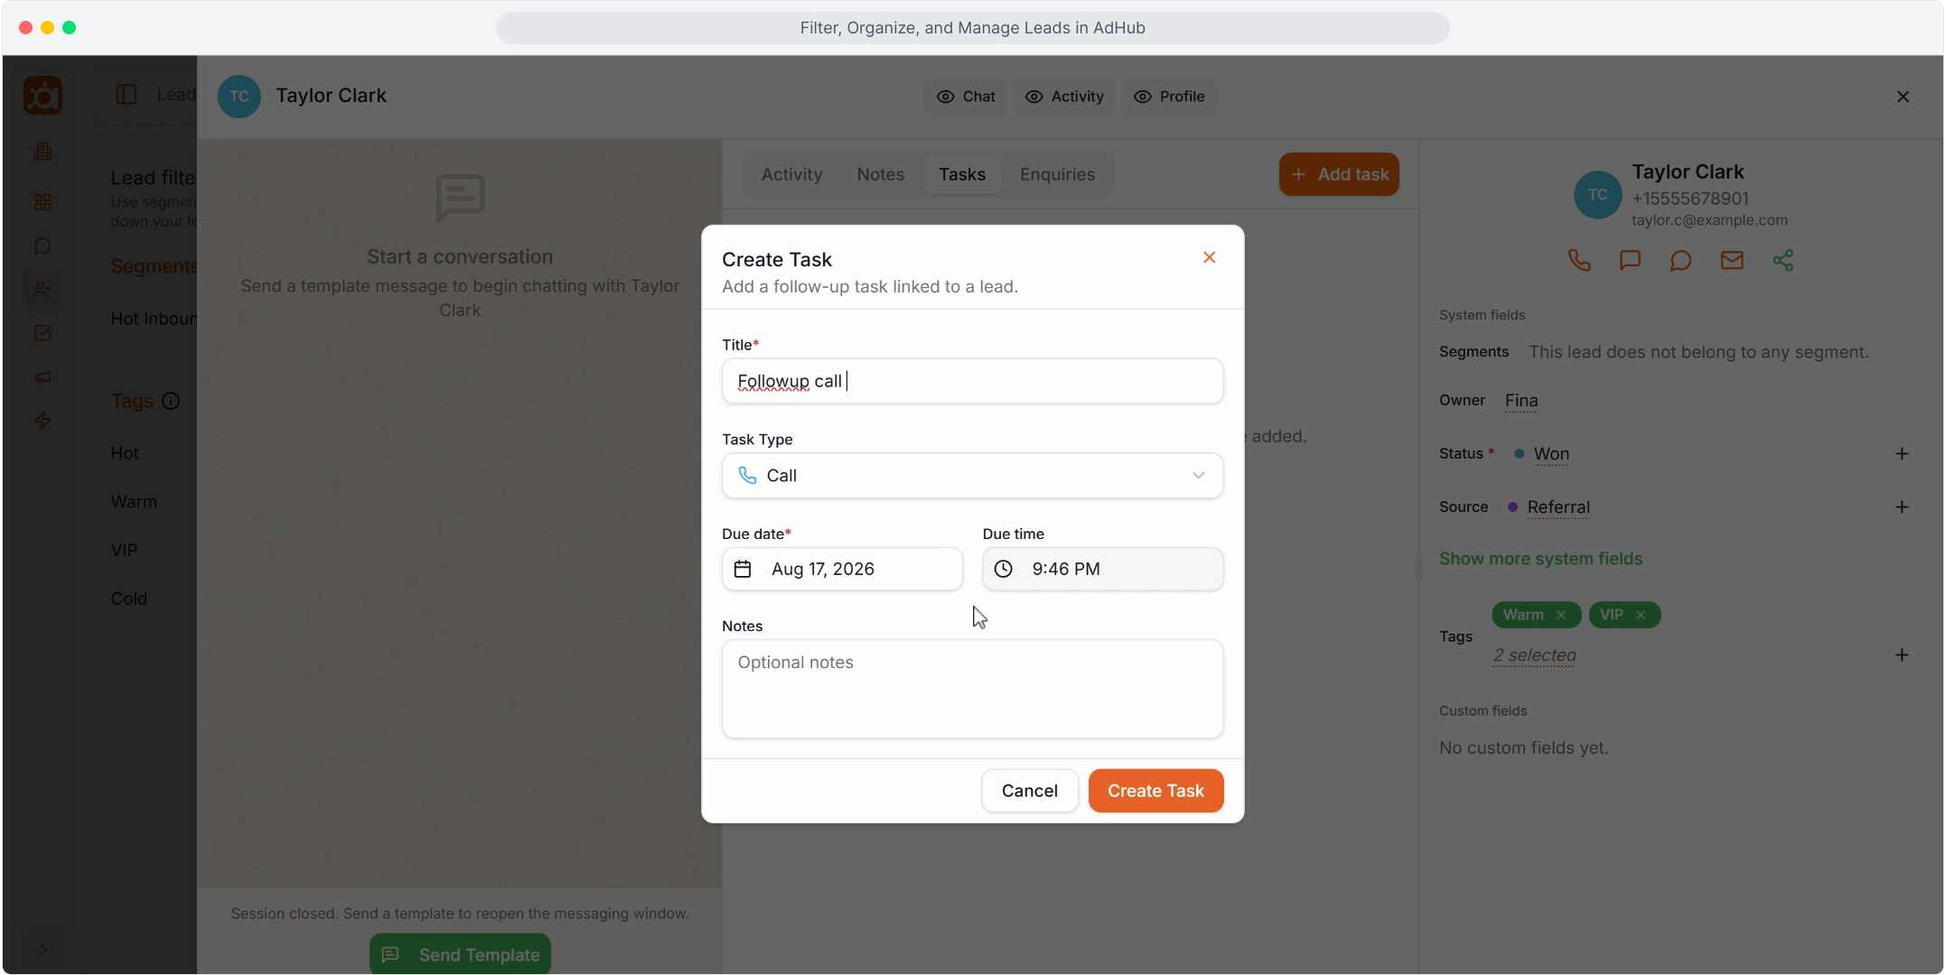Click the Create Task button
Viewport: 1946px width, 975px height.
tap(1155, 791)
